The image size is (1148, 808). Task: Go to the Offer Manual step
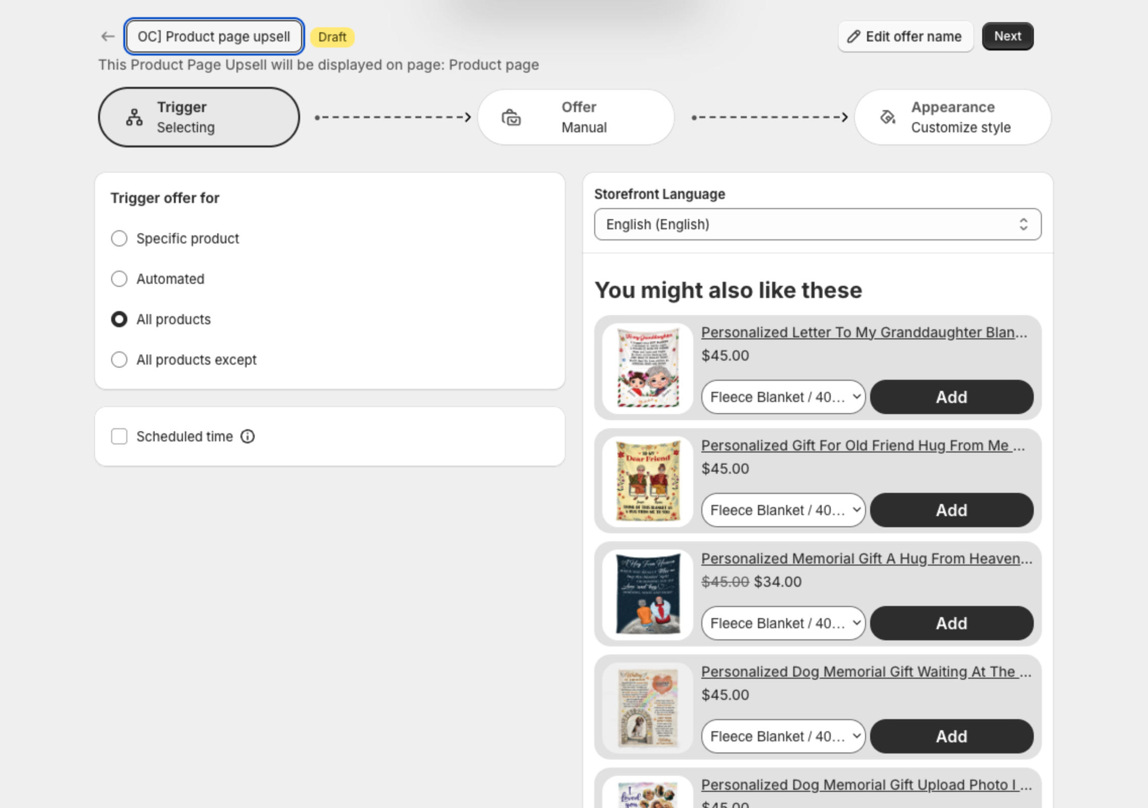[x=576, y=117]
